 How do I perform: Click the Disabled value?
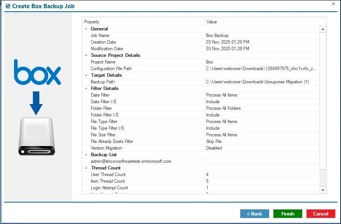pos(214,148)
